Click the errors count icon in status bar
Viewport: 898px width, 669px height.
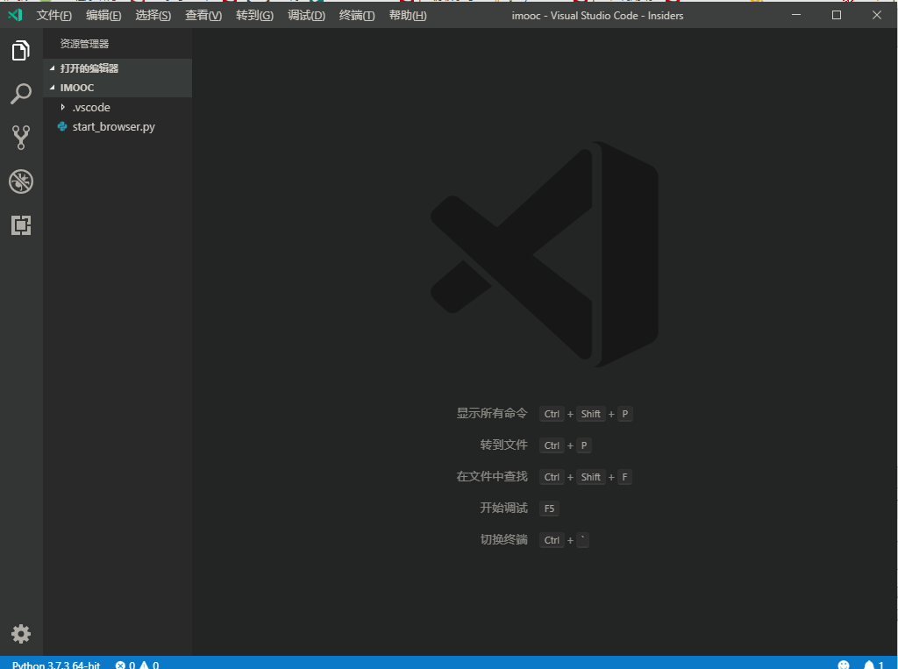pos(120,665)
